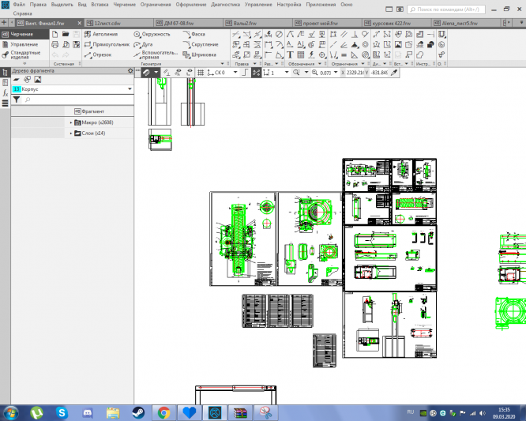Select the Штриховка hatch tool
This screenshot has width=526, height=421.
200,55
